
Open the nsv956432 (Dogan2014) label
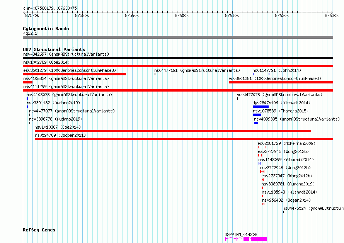[x=286, y=200]
